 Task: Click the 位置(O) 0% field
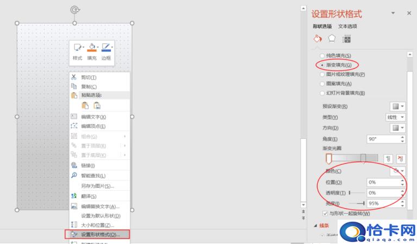click(386, 182)
